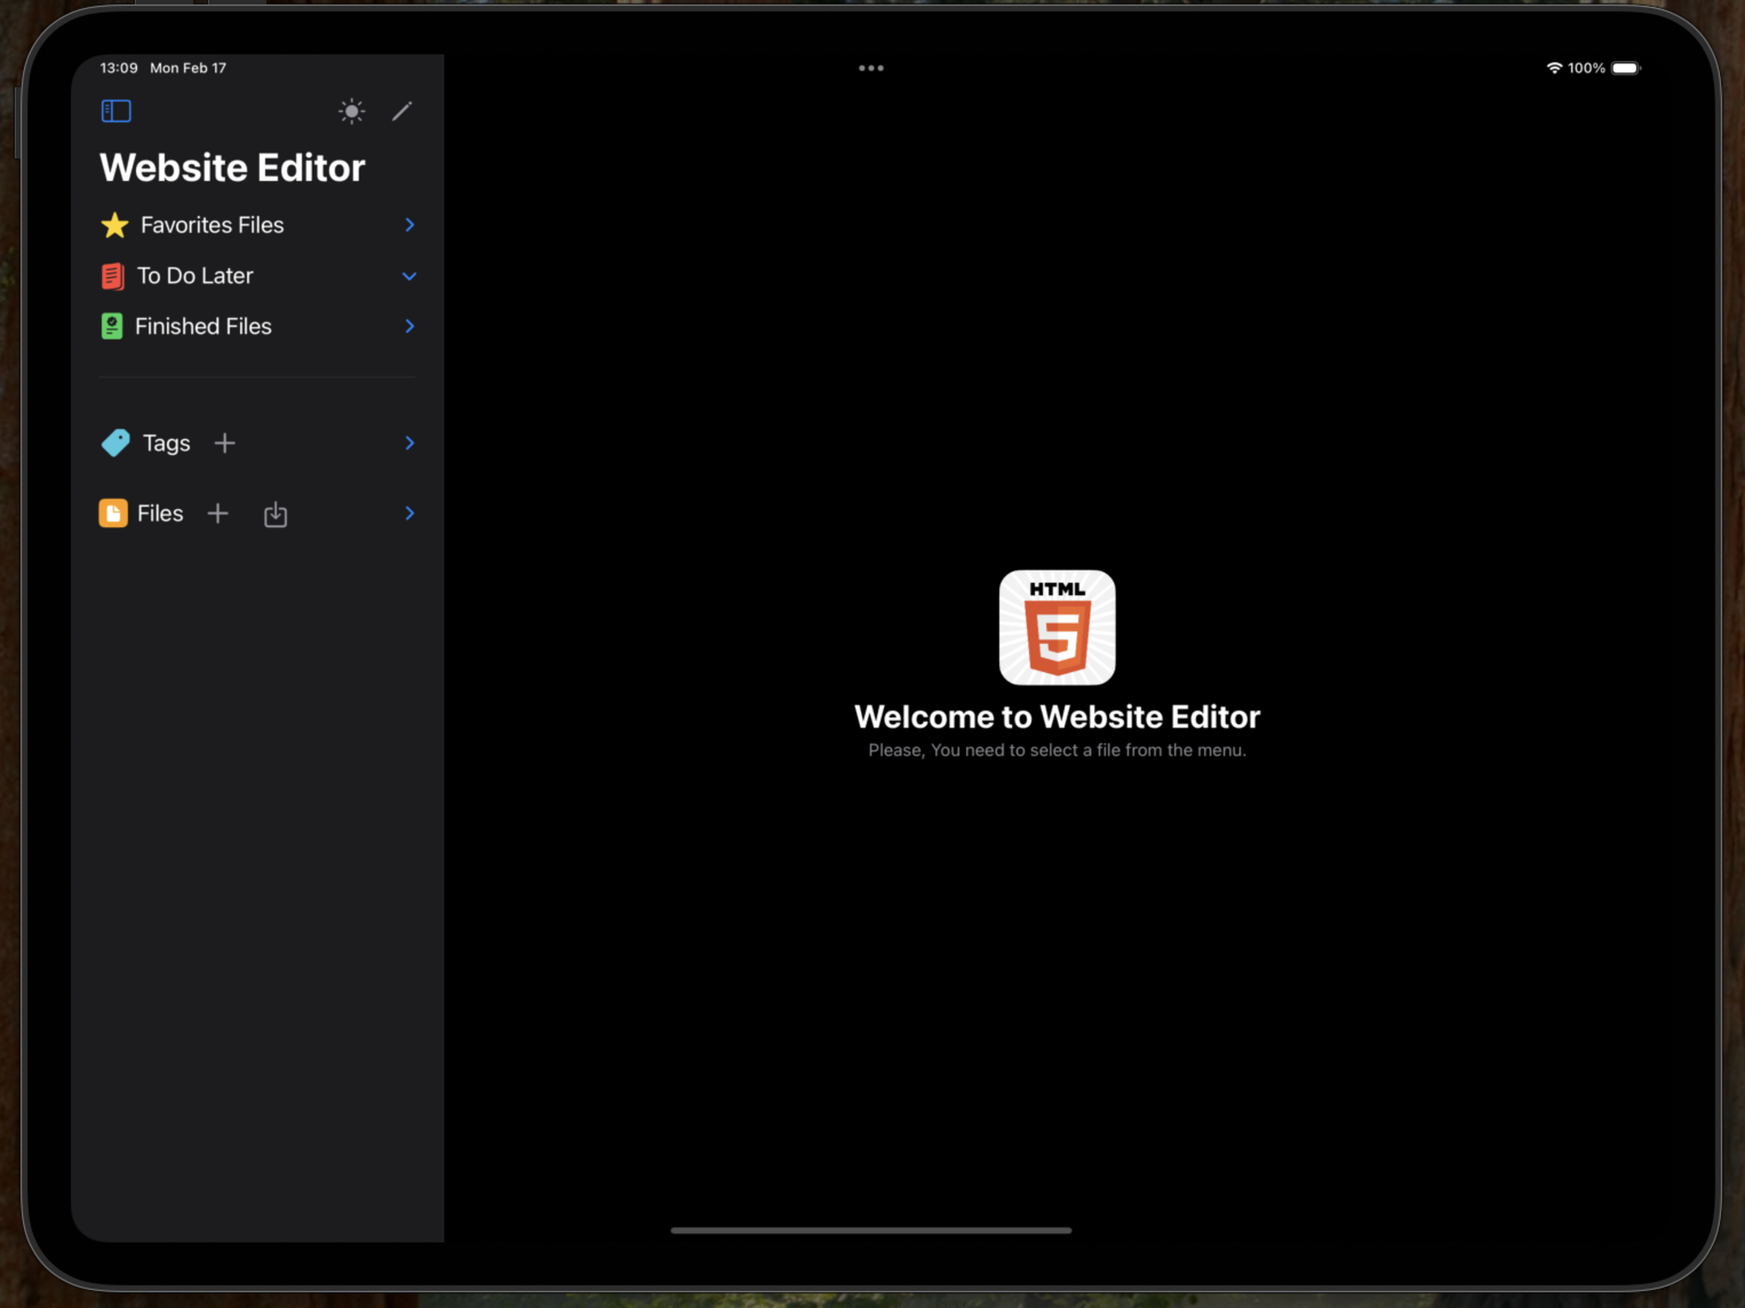Click the orange Files icon
This screenshot has width=1745, height=1308.
tap(113, 513)
